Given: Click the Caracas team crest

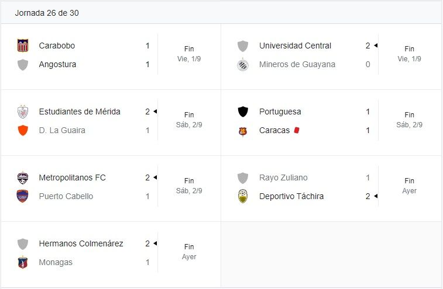Looking at the screenshot, I should point(243,131).
